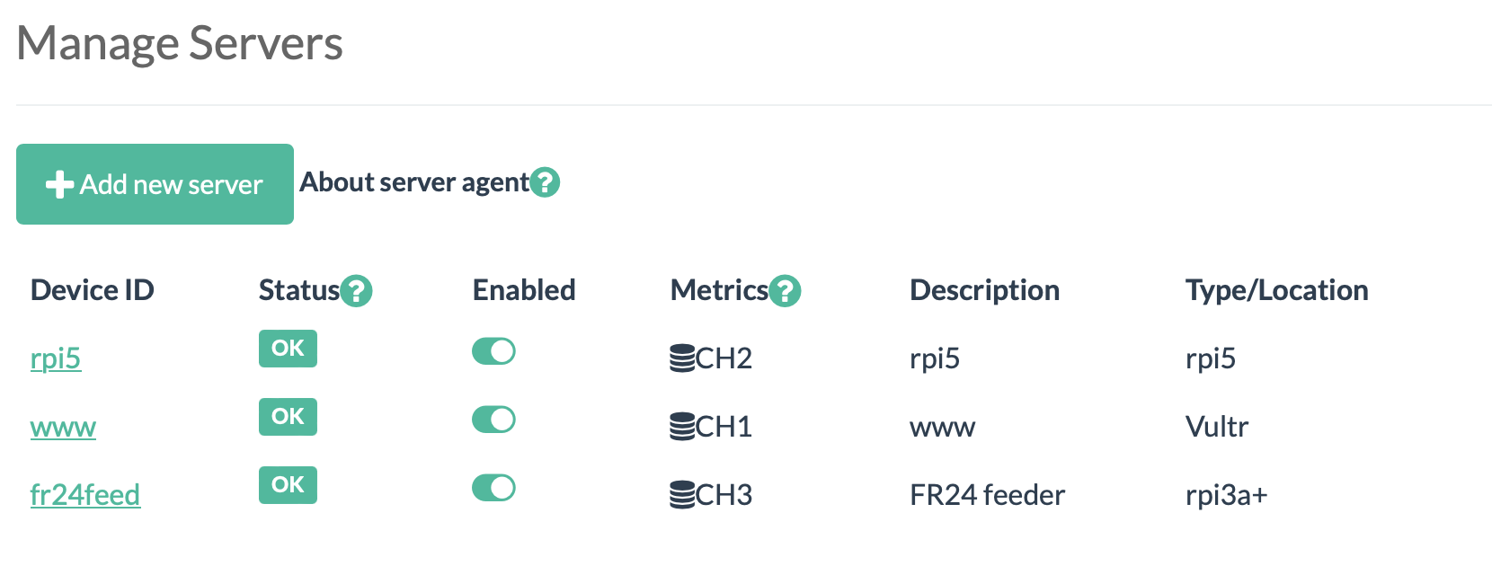Viewport: 1492px width, 566px height.
Task: Disable the www server toggle
Action: [493, 419]
